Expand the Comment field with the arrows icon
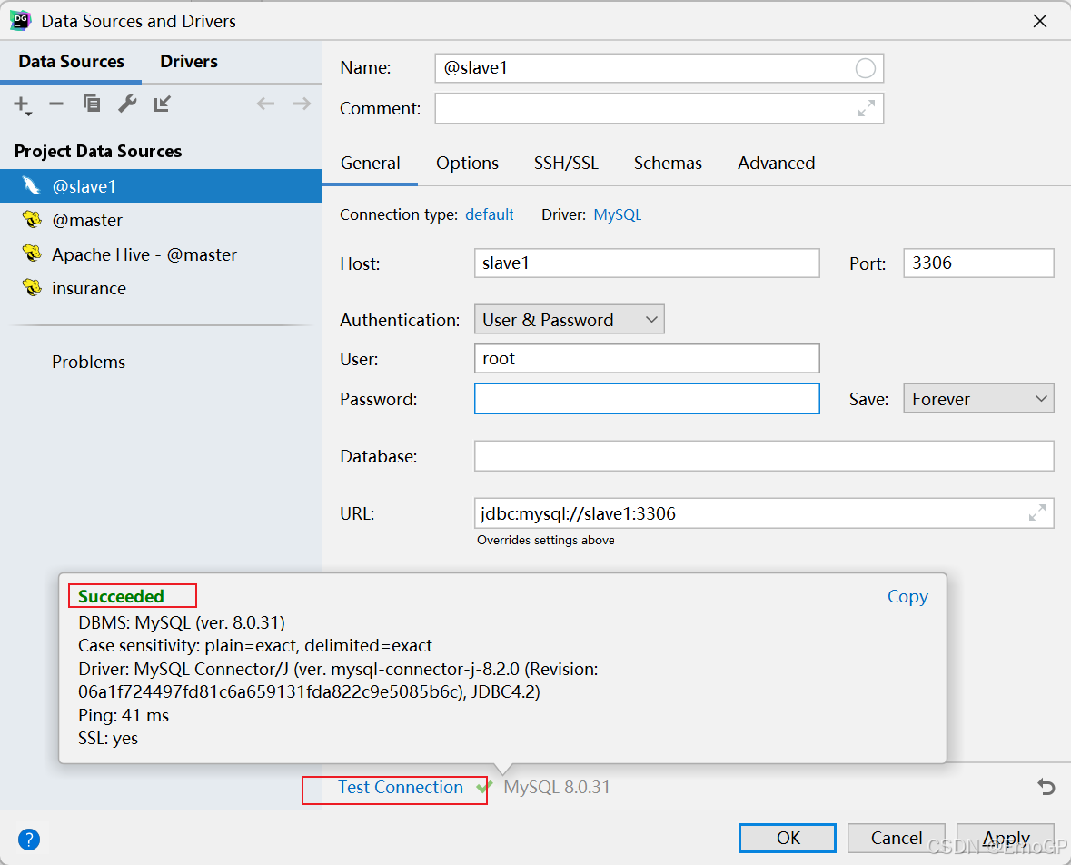 point(866,109)
